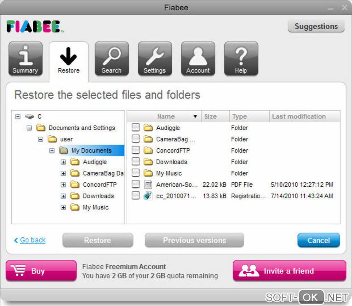Click the Previous versions button
The height and width of the screenshot is (306, 352).
194,240
